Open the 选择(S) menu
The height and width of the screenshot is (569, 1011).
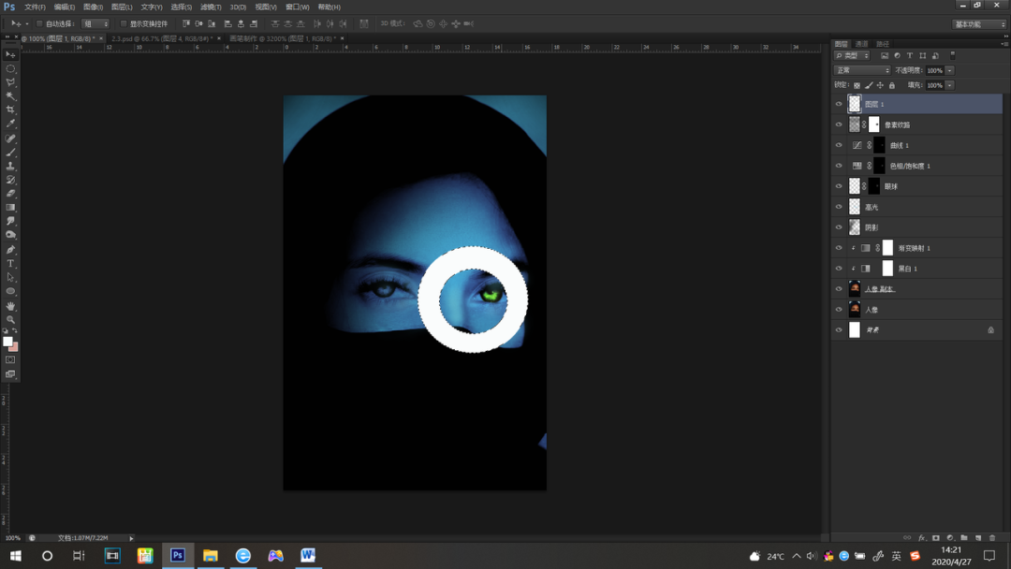click(182, 7)
